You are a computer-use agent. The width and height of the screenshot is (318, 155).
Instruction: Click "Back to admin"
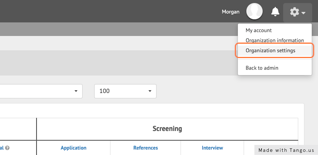pyautogui.click(x=262, y=68)
